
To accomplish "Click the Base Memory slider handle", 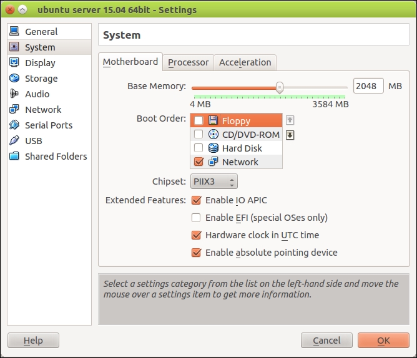I will point(280,87).
